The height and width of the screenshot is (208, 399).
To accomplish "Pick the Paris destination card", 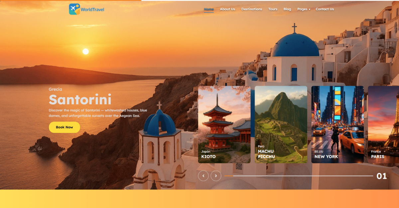I will click(x=383, y=124).
